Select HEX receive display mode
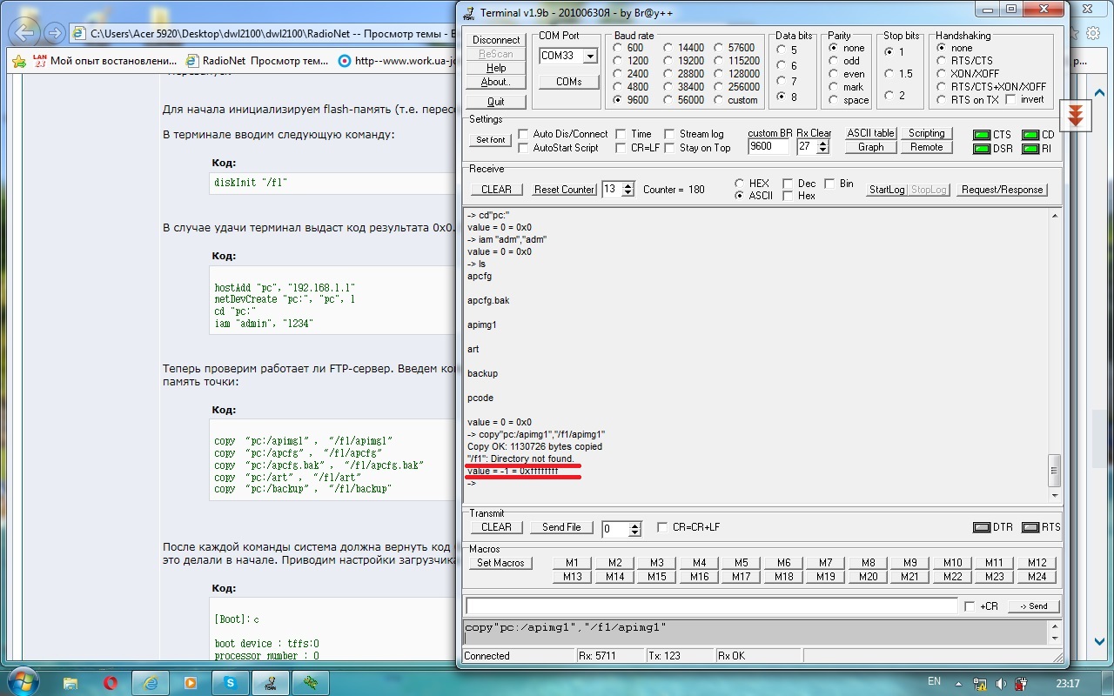The height and width of the screenshot is (696, 1114). click(x=740, y=184)
